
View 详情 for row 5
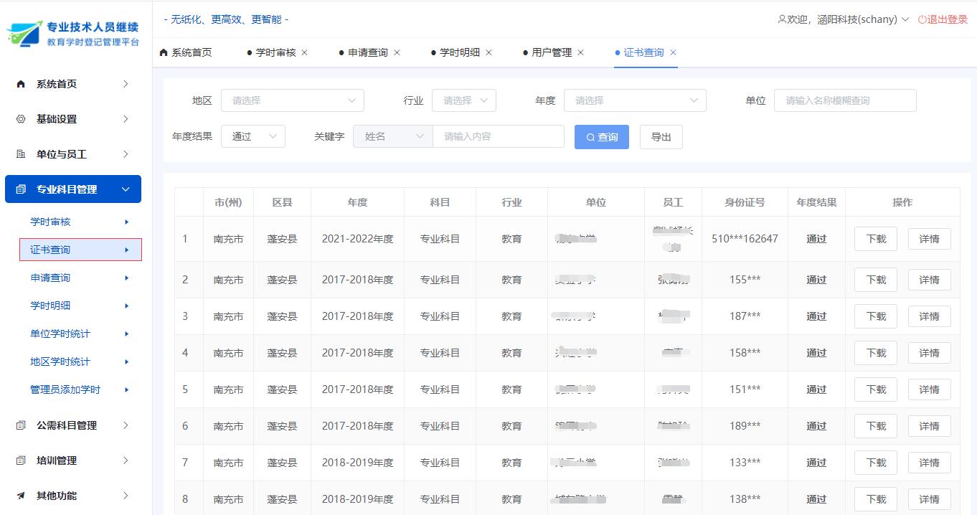[x=930, y=389]
